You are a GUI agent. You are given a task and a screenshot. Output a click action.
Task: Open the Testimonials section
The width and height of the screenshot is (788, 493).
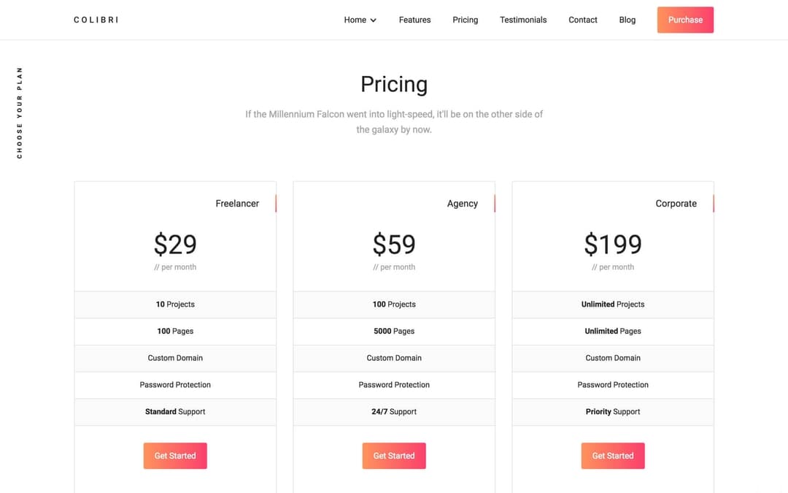523,20
